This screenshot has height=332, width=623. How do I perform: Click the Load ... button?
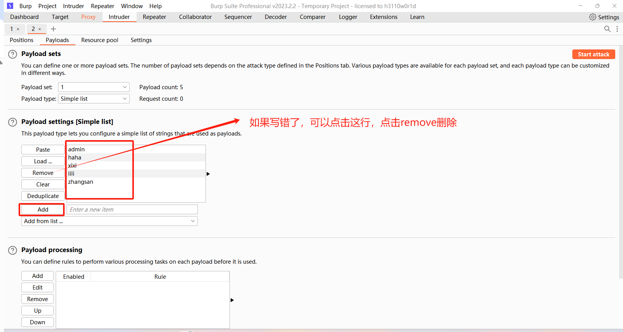pyautogui.click(x=43, y=161)
